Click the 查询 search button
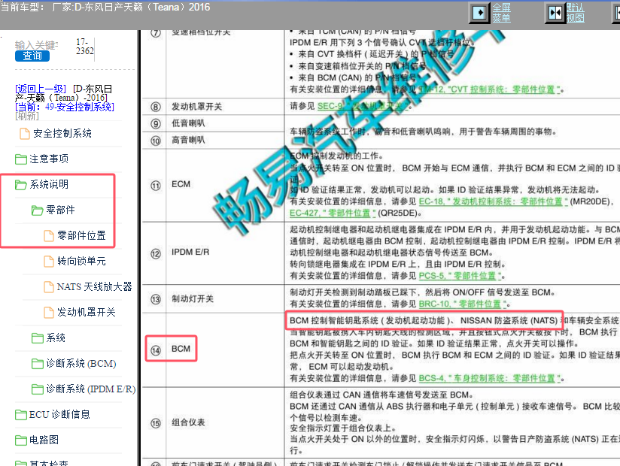 point(32,56)
